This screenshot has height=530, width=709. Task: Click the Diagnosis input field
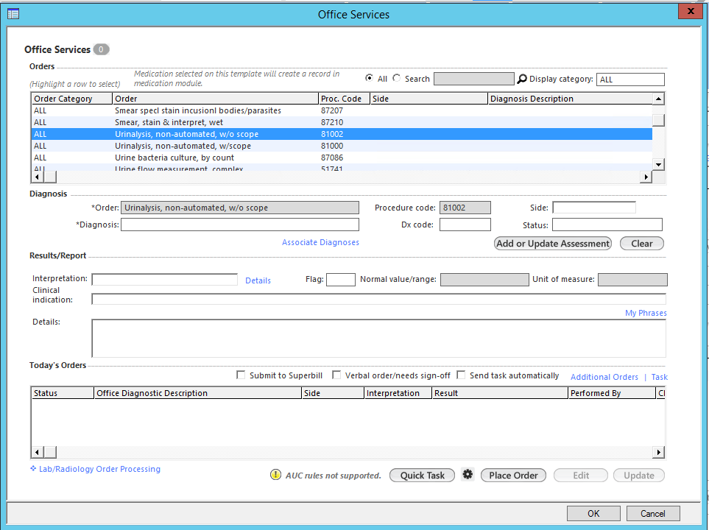240,225
